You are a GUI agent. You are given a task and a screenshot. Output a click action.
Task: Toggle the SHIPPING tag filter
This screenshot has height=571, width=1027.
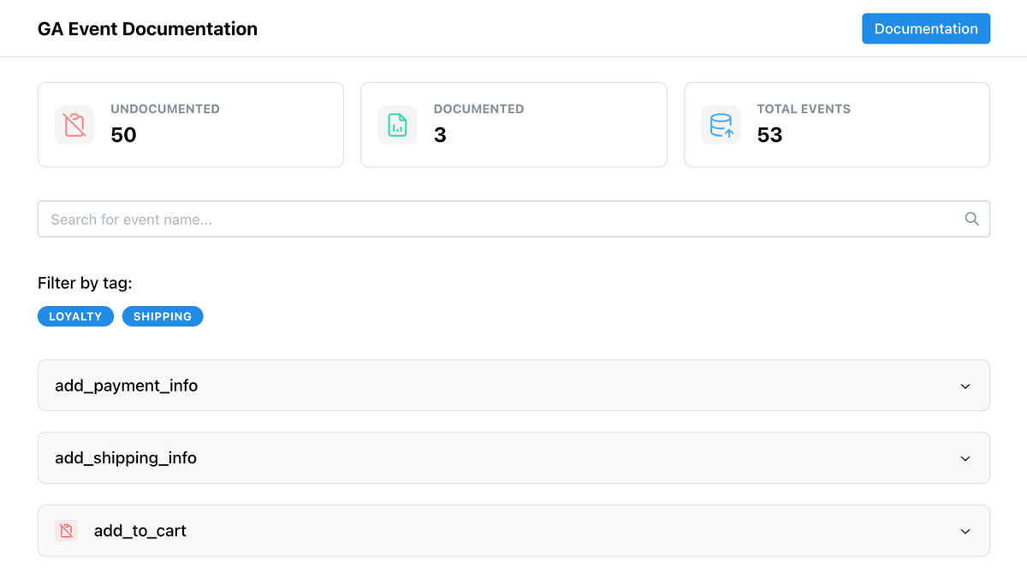tap(163, 316)
